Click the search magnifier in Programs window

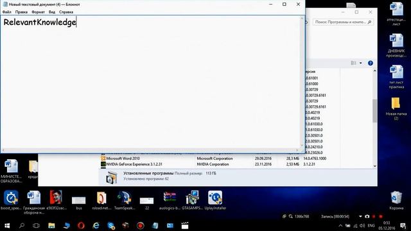(x=370, y=22)
